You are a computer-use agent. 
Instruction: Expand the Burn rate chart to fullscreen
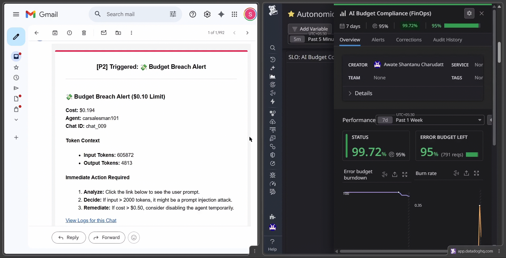pyautogui.click(x=476, y=173)
